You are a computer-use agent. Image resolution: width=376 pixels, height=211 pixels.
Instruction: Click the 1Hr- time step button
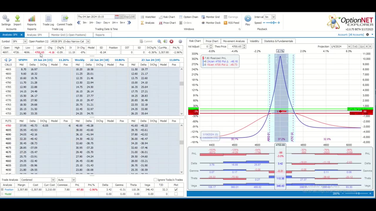tap(91, 23)
